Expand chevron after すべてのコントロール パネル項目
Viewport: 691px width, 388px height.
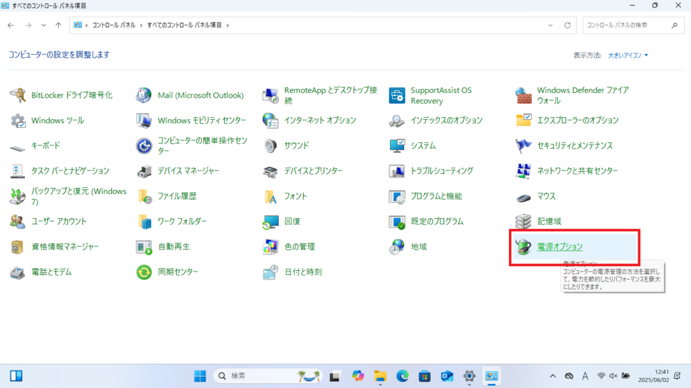click(x=227, y=26)
